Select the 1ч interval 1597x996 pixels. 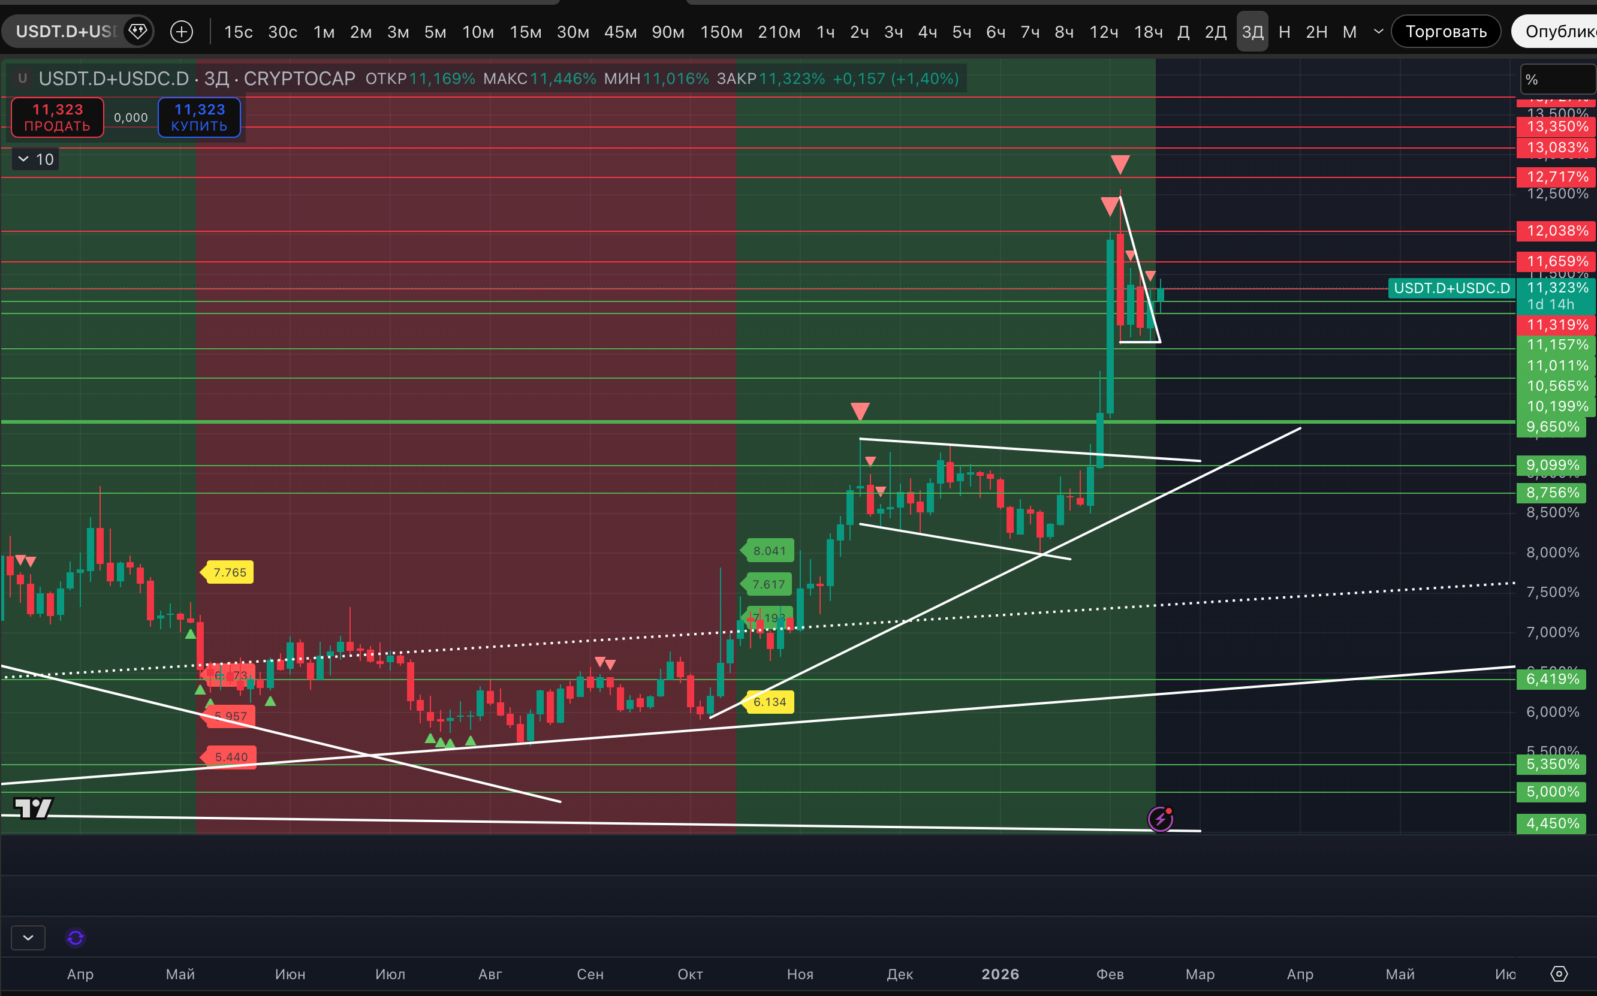point(825,32)
